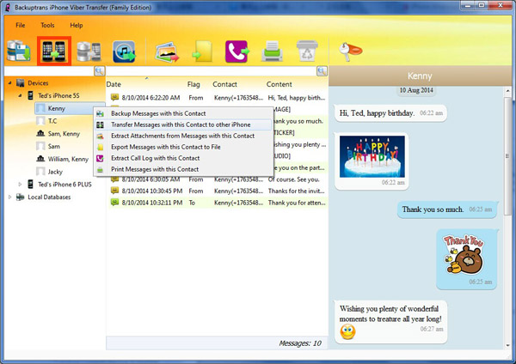This screenshot has width=516, height=364.
Task: Sort messages by the Contact column header
Action: 224,84
